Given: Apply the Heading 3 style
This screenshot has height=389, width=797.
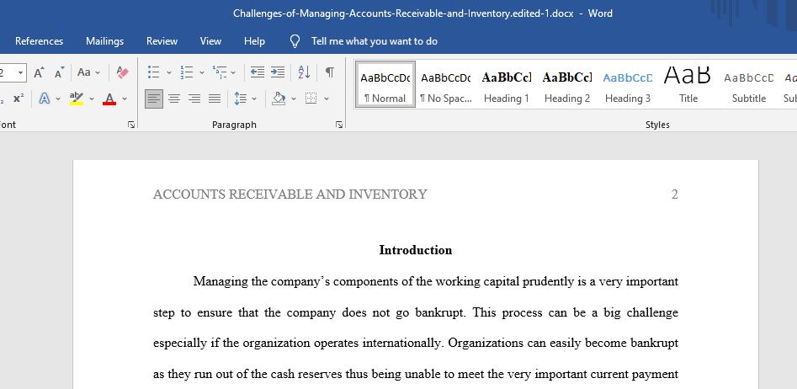Looking at the screenshot, I should (627, 85).
